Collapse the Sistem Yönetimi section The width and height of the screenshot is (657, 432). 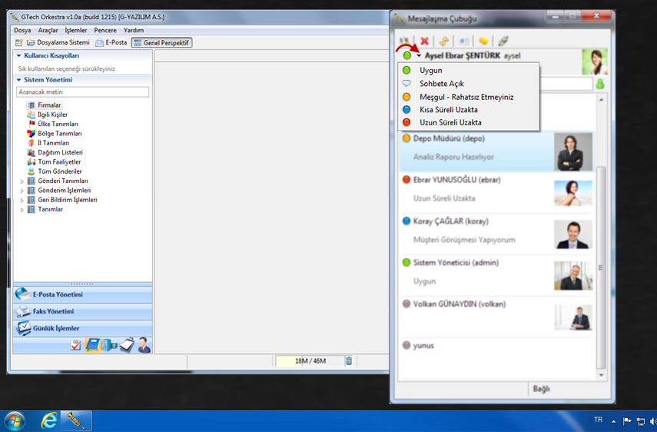pyautogui.click(x=18, y=80)
